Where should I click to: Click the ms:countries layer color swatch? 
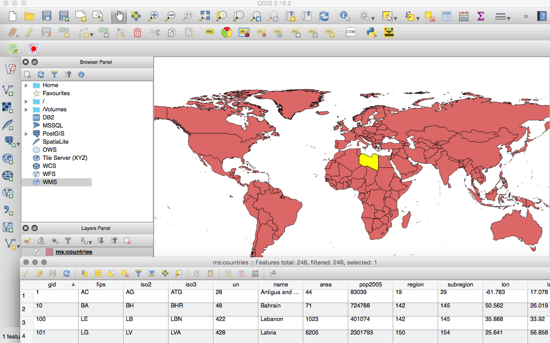[49, 252]
